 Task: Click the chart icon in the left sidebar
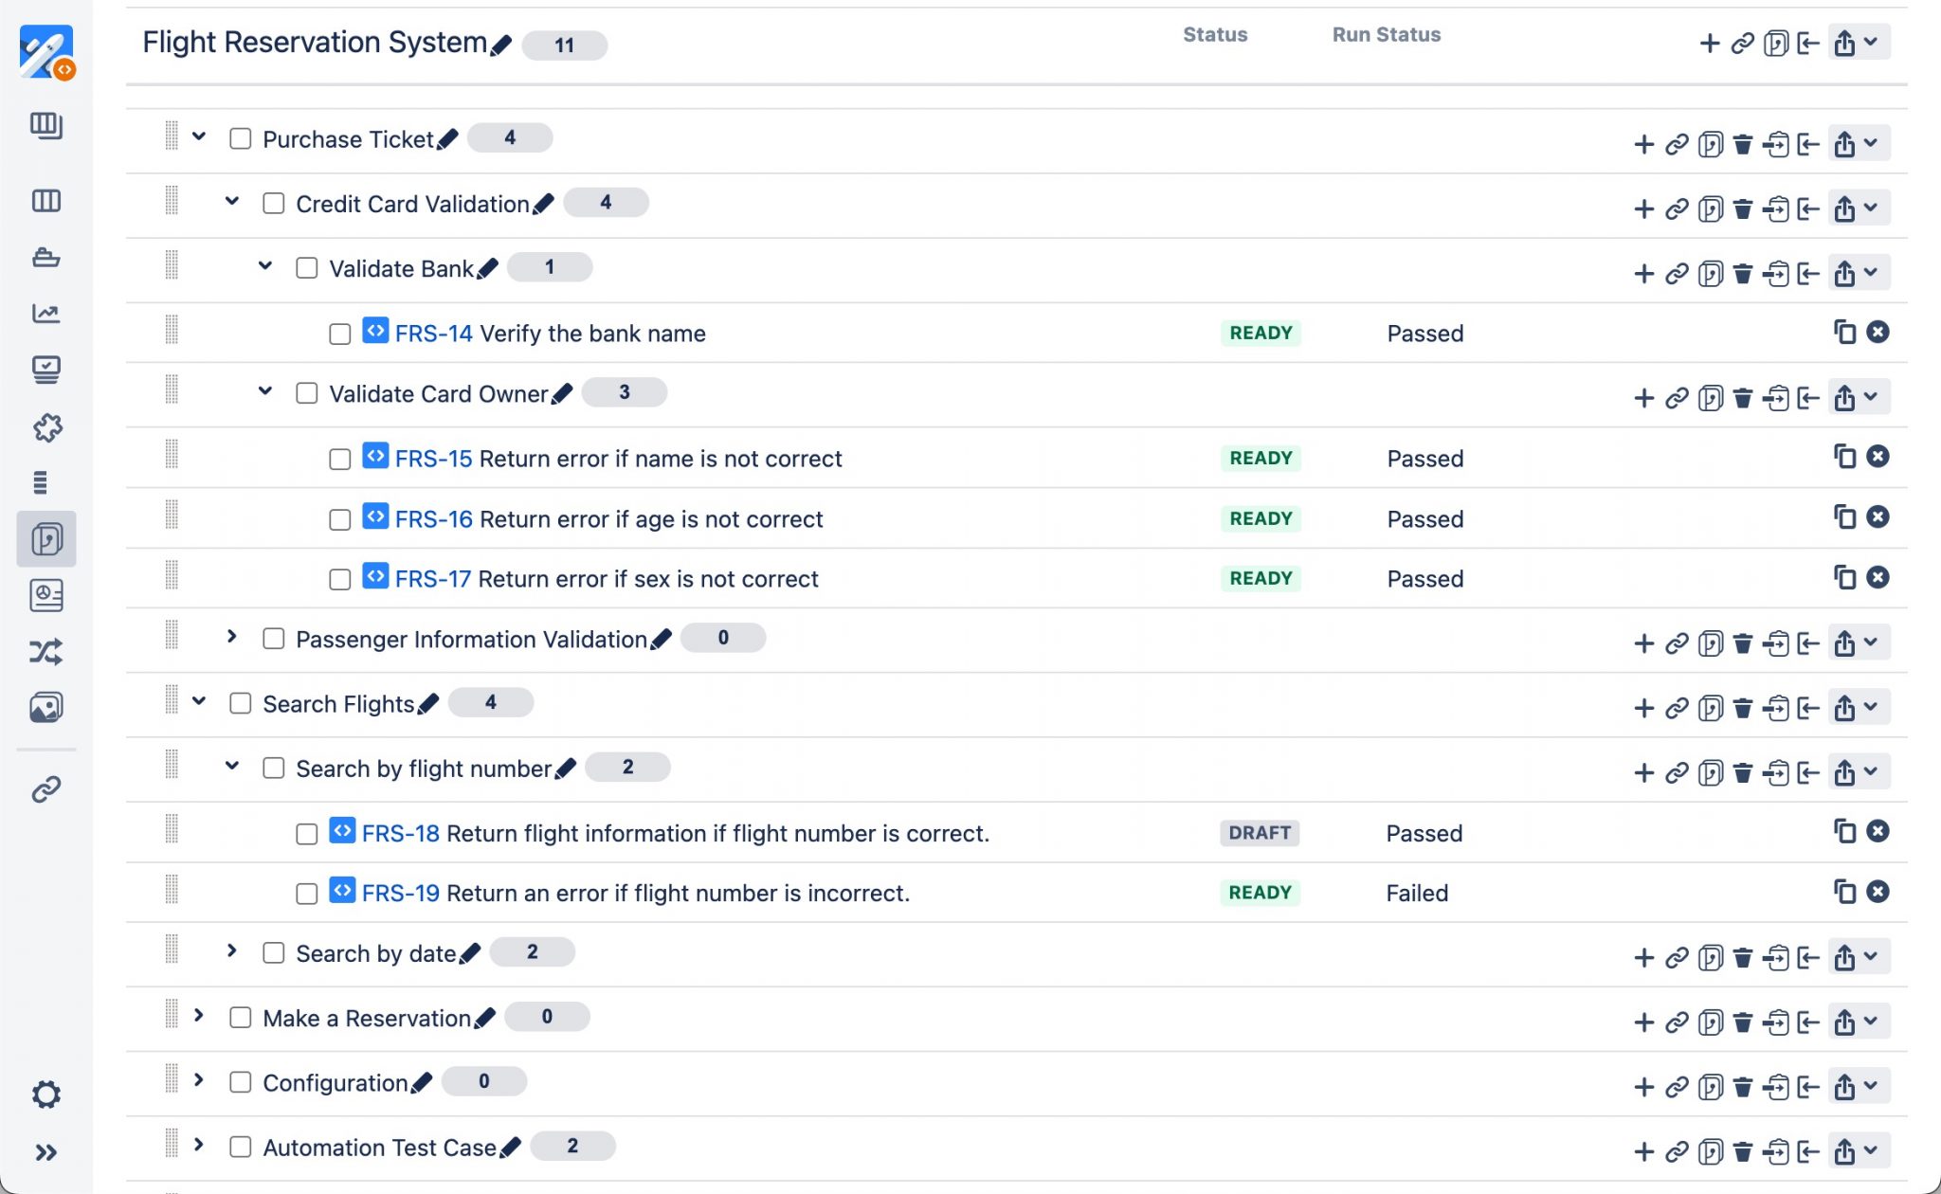[46, 314]
